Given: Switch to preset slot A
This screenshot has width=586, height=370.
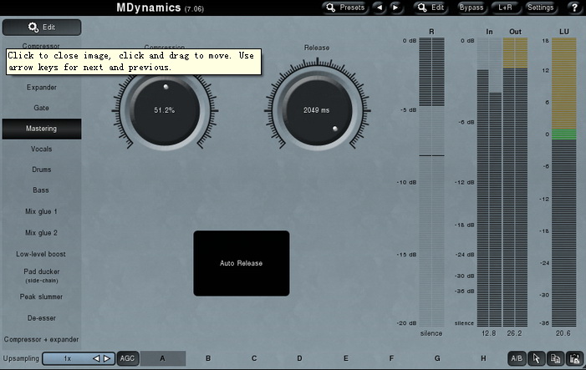Looking at the screenshot, I should pos(162,358).
